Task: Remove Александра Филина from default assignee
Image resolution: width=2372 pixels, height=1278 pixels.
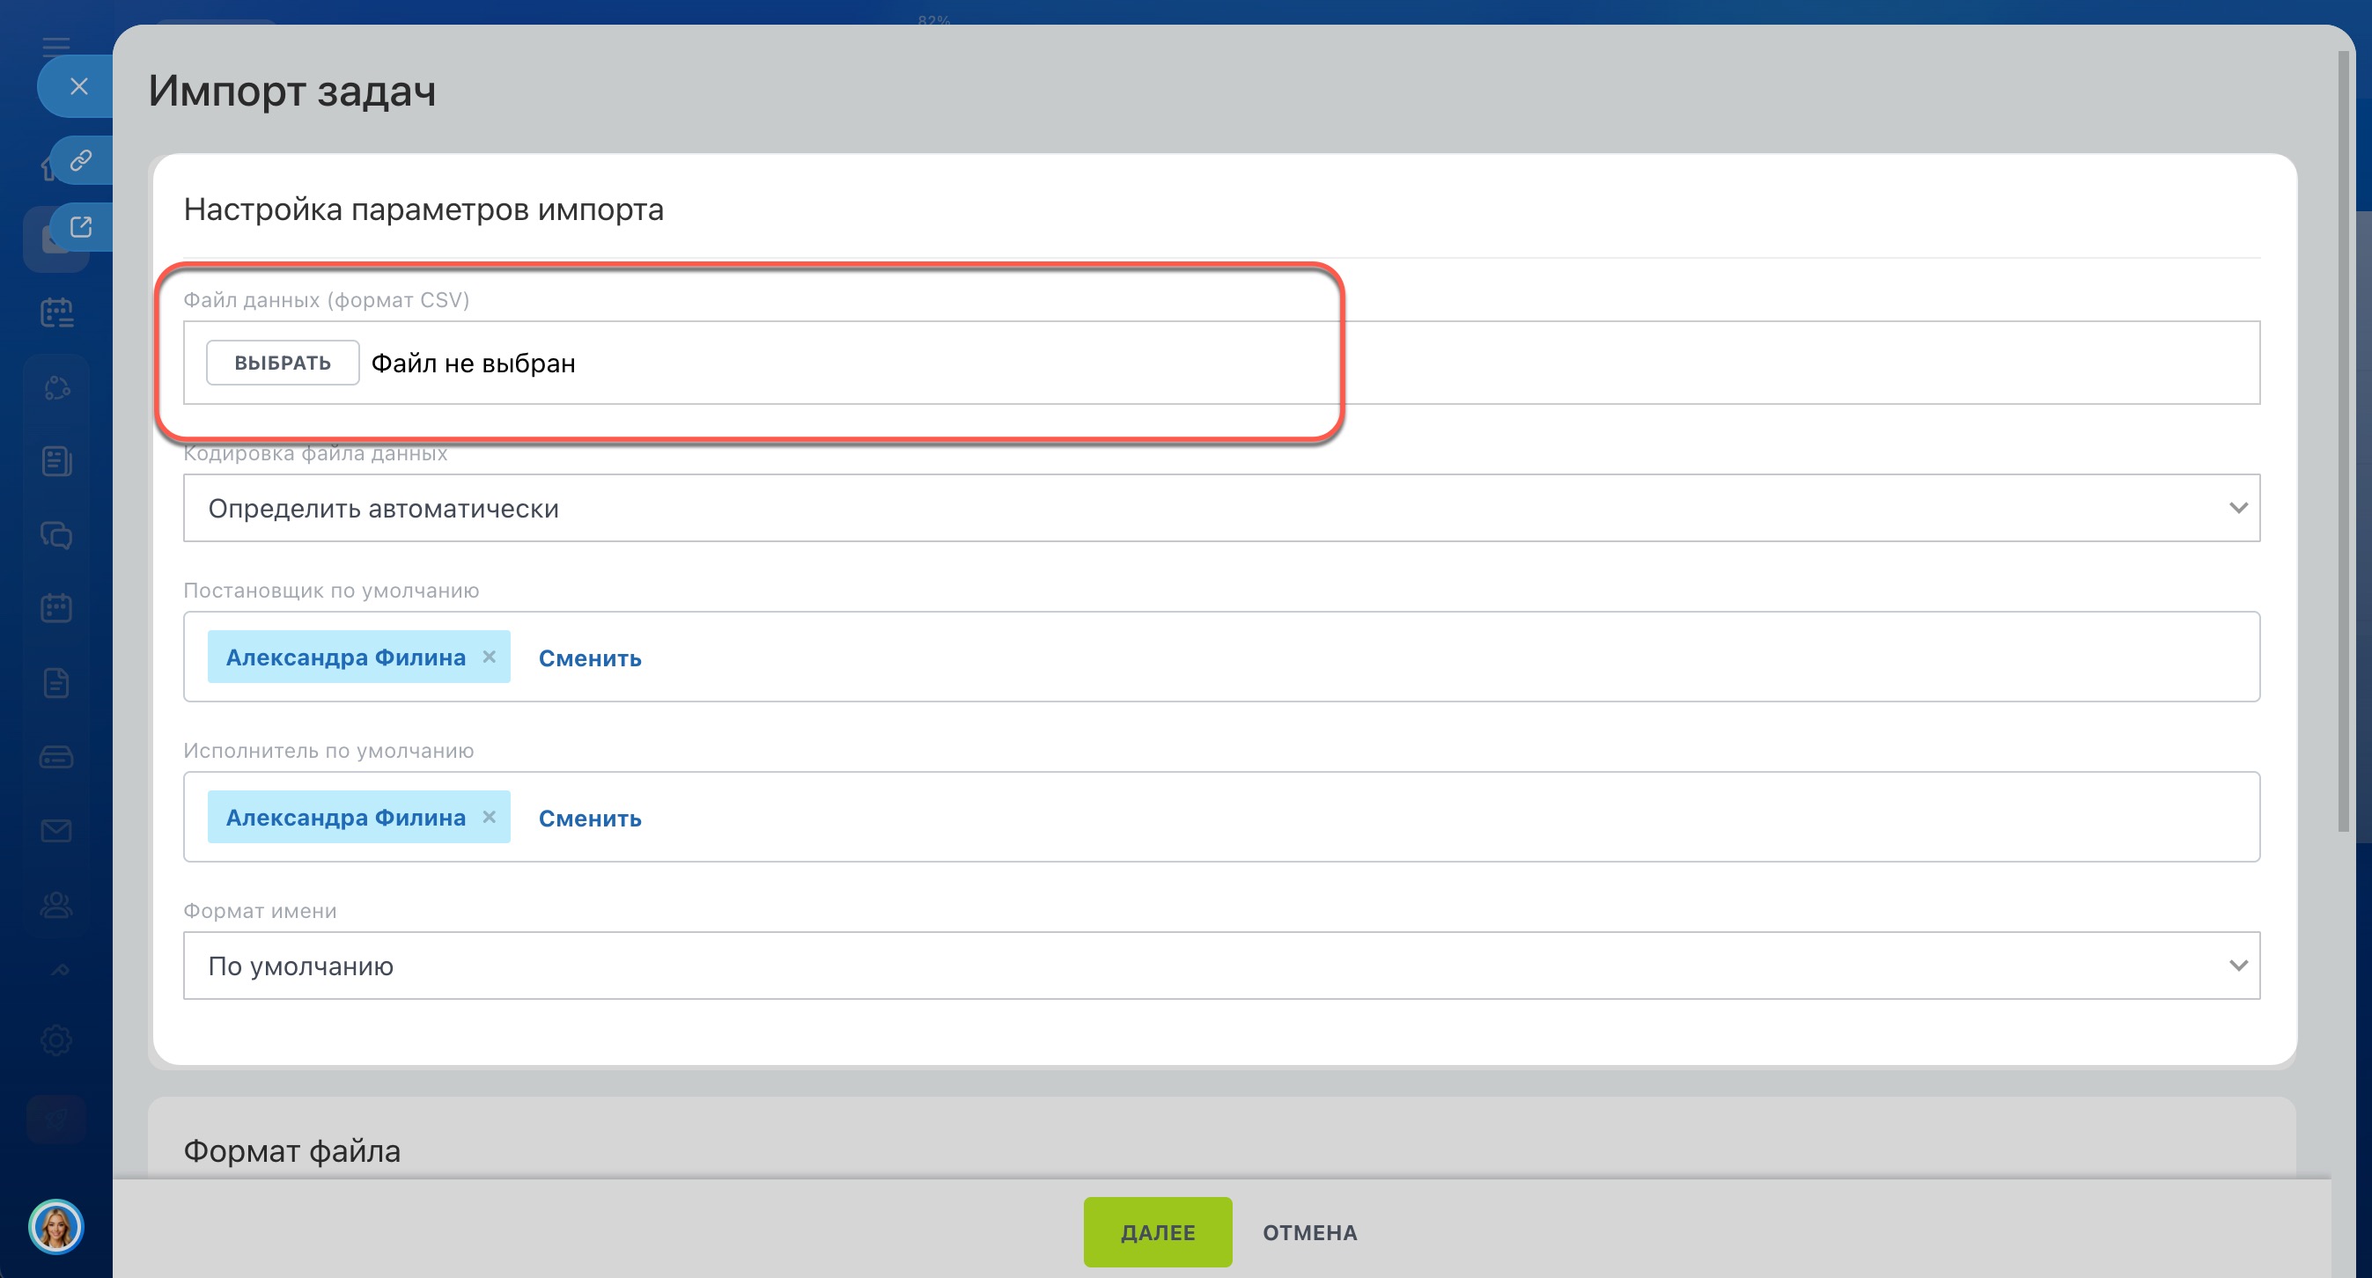Action: pos(489,817)
